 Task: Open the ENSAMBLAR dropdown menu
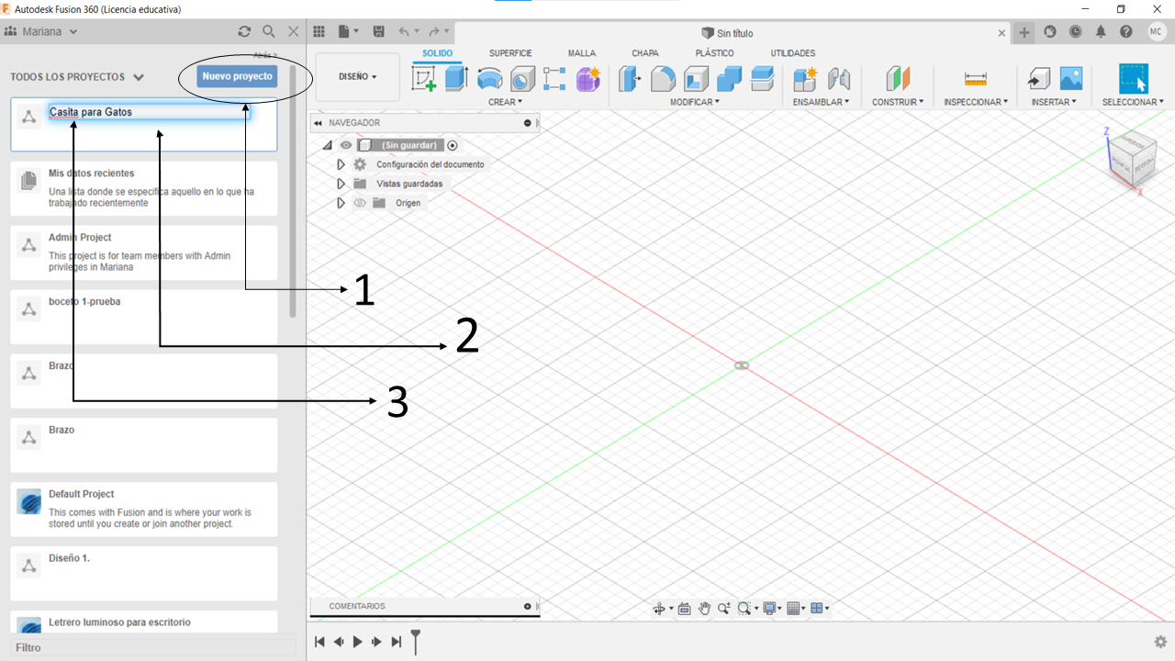(x=821, y=102)
